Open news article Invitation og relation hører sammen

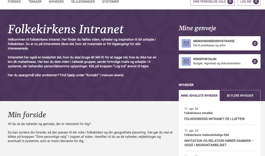point(219,143)
